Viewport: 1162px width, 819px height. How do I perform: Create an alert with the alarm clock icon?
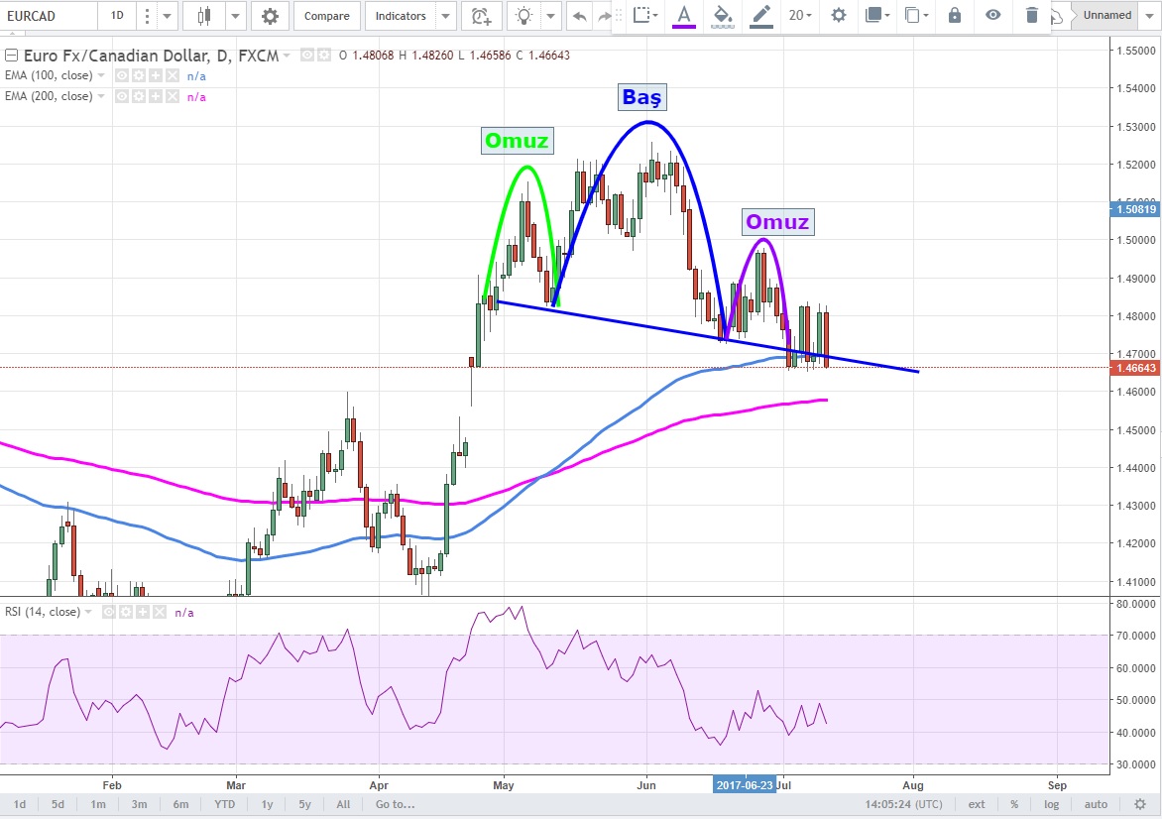click(481, 16)
